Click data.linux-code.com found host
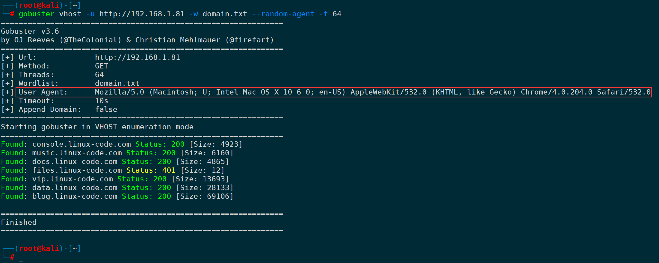 (x=75, y=188)
